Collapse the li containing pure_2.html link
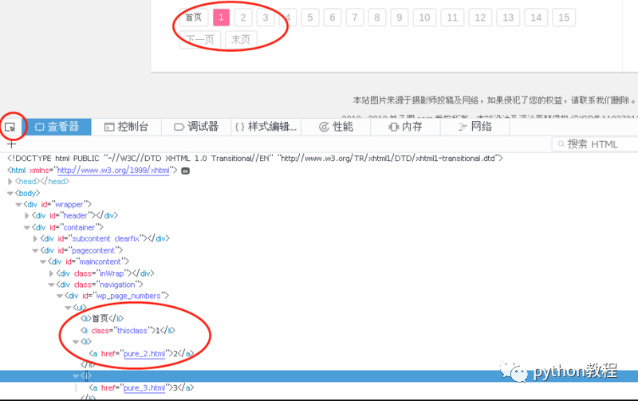The height and width of the screenshot is (401, 638). (76, 342)
